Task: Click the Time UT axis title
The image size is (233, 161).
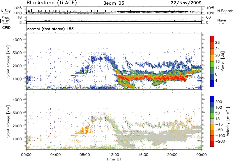Action: tap(114, 159)
